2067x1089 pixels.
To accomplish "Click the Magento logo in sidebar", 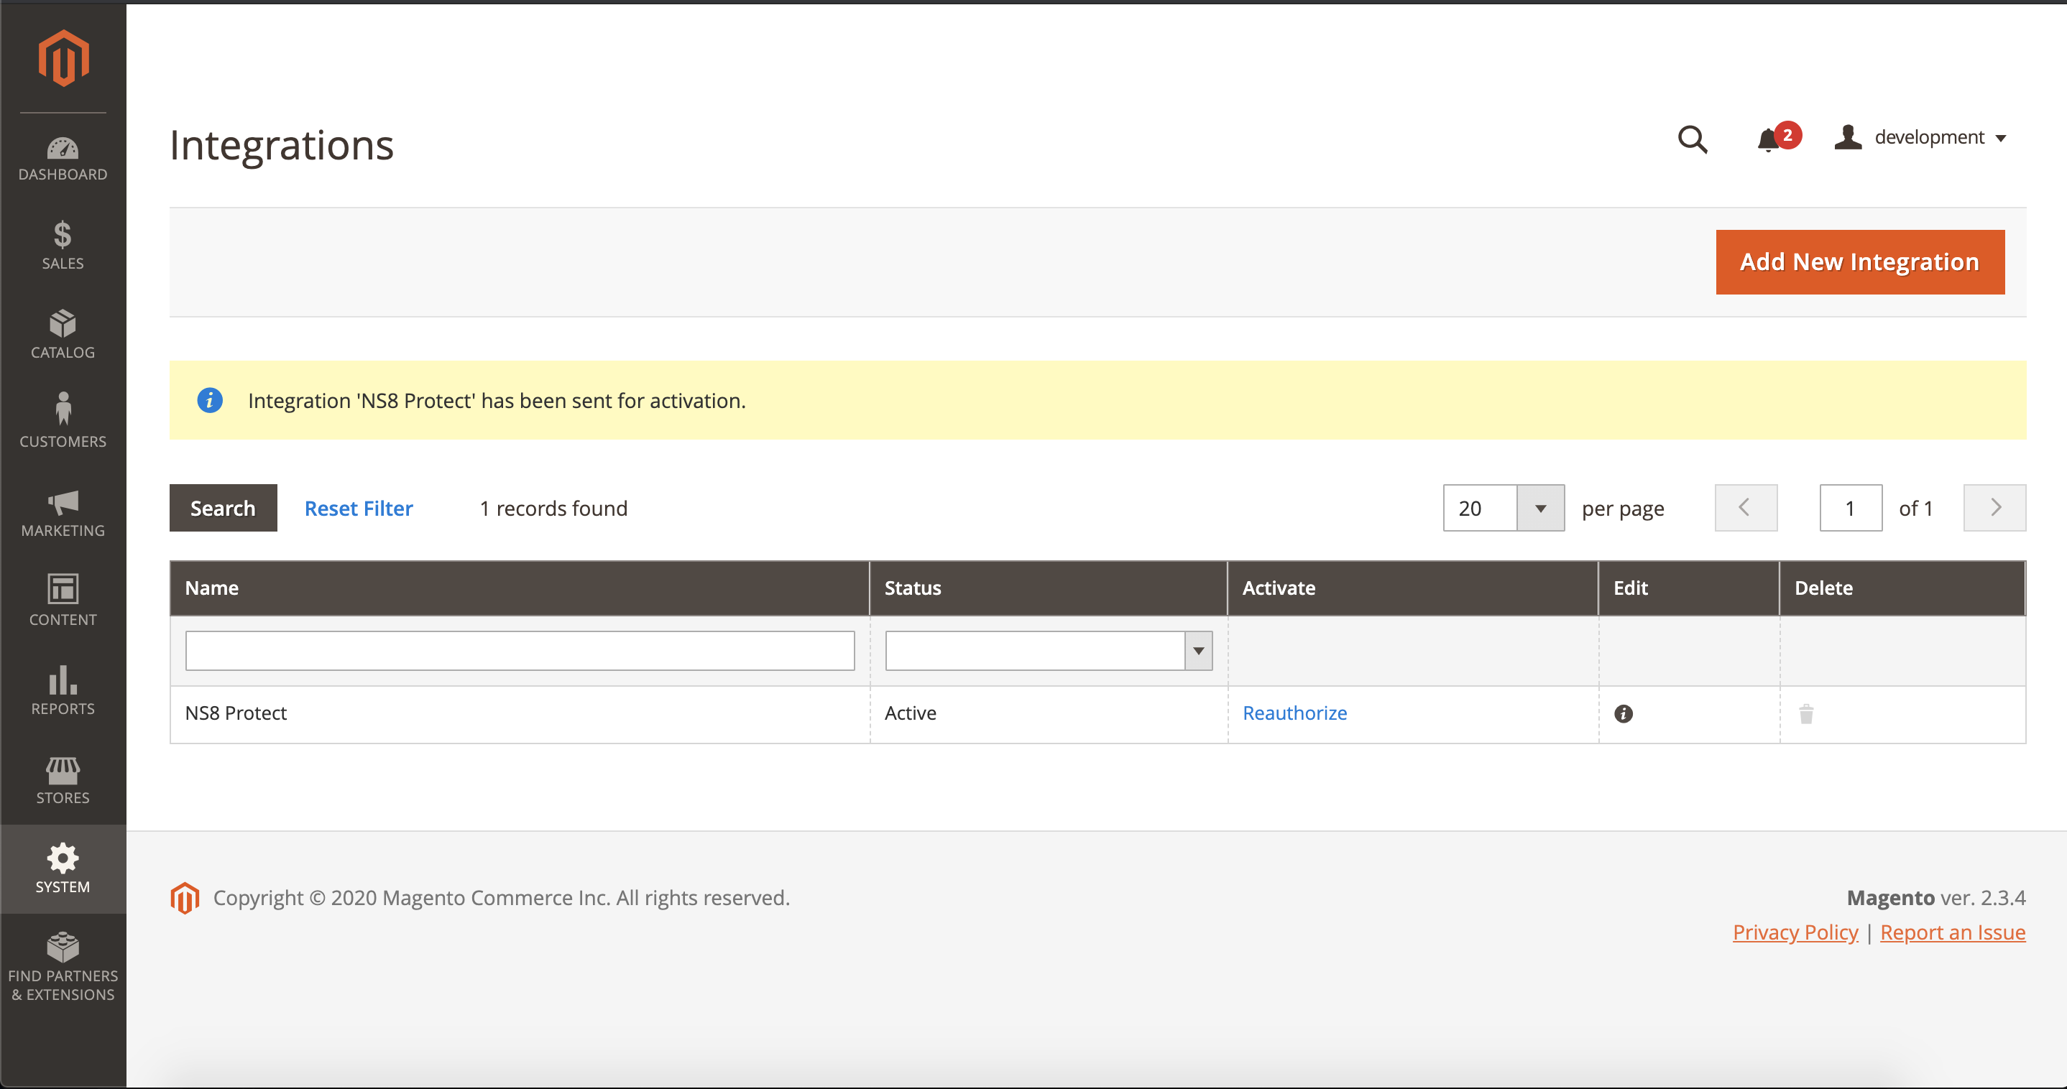I will pos(63,57).
